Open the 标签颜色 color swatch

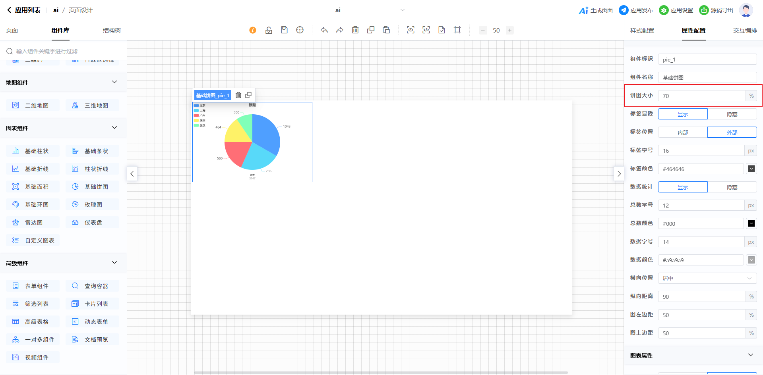tap(751, 169)
